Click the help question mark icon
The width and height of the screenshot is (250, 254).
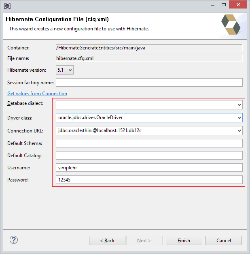coord(14,240)
